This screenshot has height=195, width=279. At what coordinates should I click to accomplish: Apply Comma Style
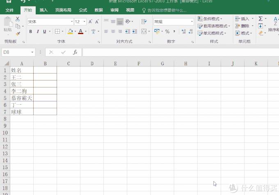click(x=174, y=31)
